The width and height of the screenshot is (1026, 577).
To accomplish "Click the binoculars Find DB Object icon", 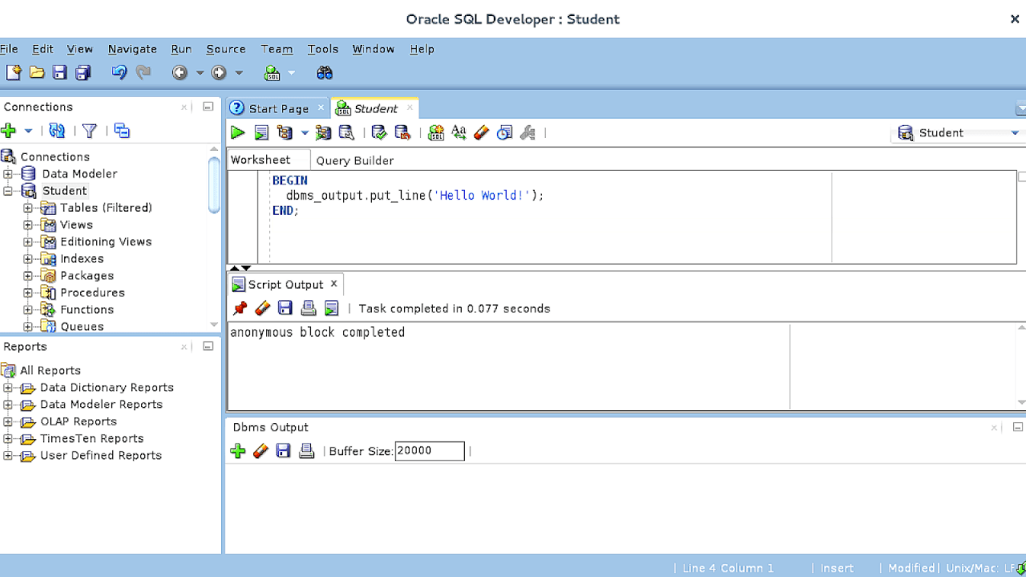I will pyautogui.click(x=325, y=73).
